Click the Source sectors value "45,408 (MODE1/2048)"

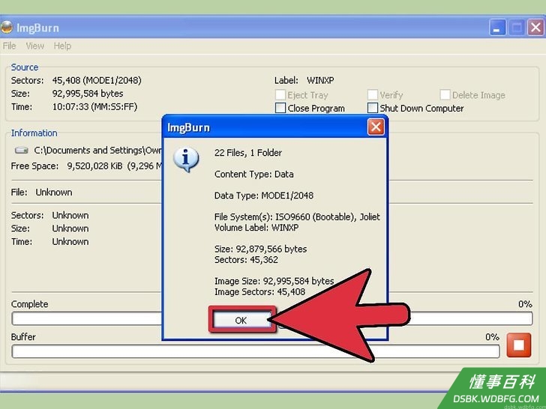[x=97, y=80]
